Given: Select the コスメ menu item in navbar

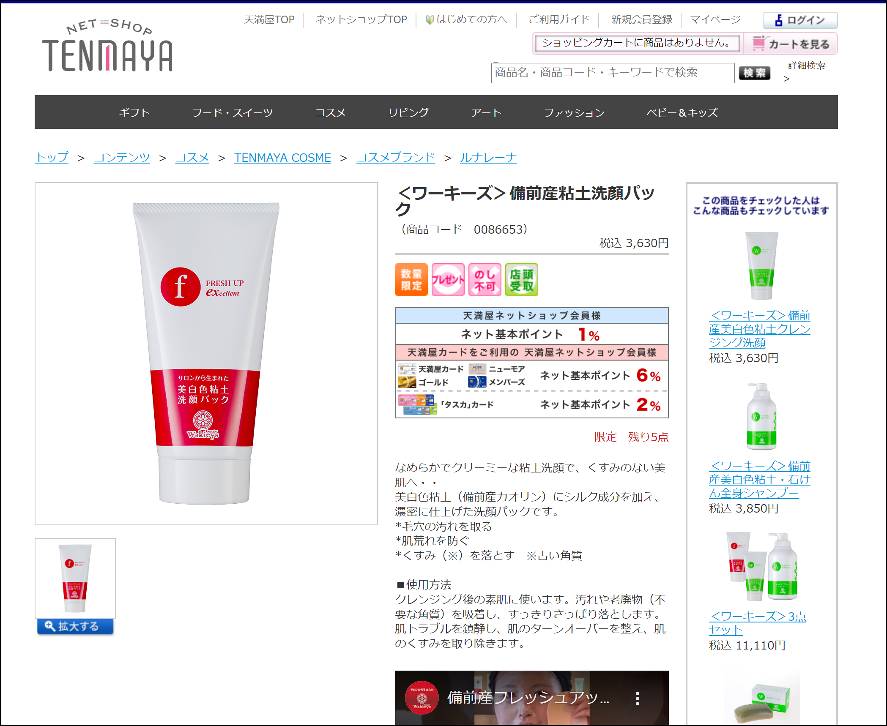Looking at the screenshot, I should [331, 112].
